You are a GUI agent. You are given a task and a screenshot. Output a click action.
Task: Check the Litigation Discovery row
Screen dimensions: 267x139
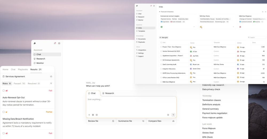[x=161, y=69]
